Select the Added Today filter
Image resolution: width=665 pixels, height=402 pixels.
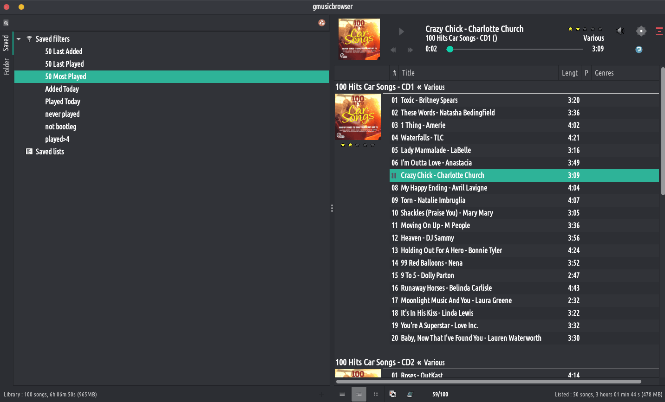click(62, 89)
